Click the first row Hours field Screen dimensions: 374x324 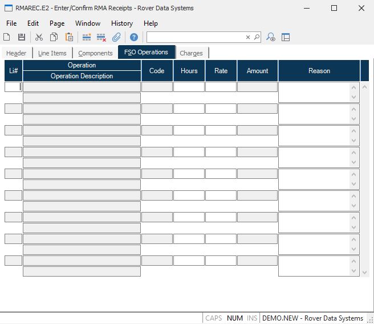click(x=189, y=87)
